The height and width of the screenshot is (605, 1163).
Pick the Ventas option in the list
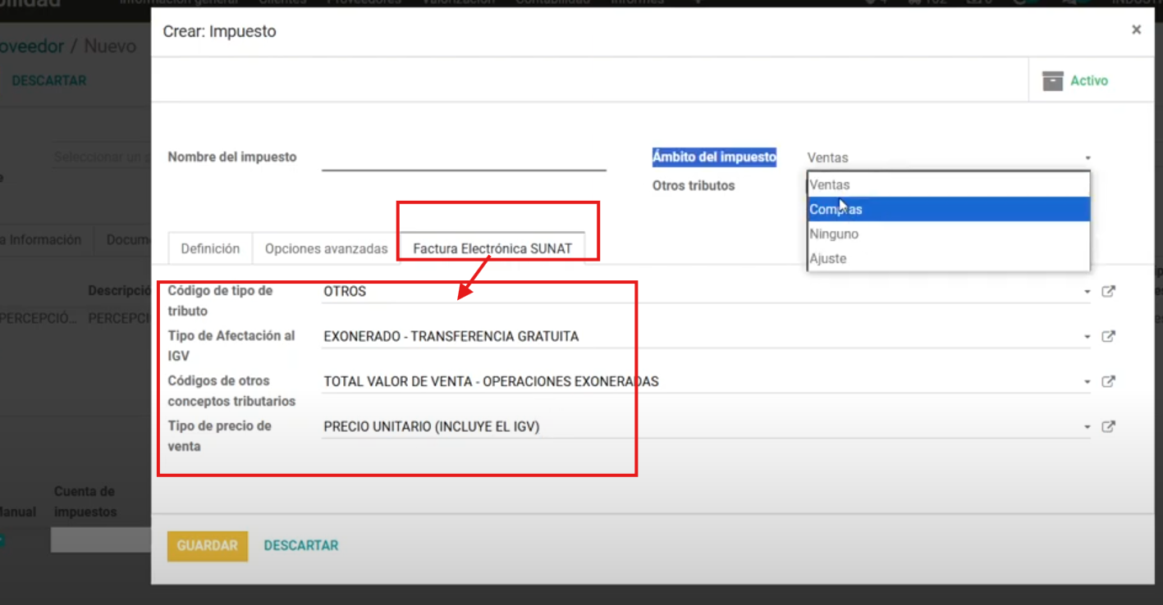click(x=948, y=184)
